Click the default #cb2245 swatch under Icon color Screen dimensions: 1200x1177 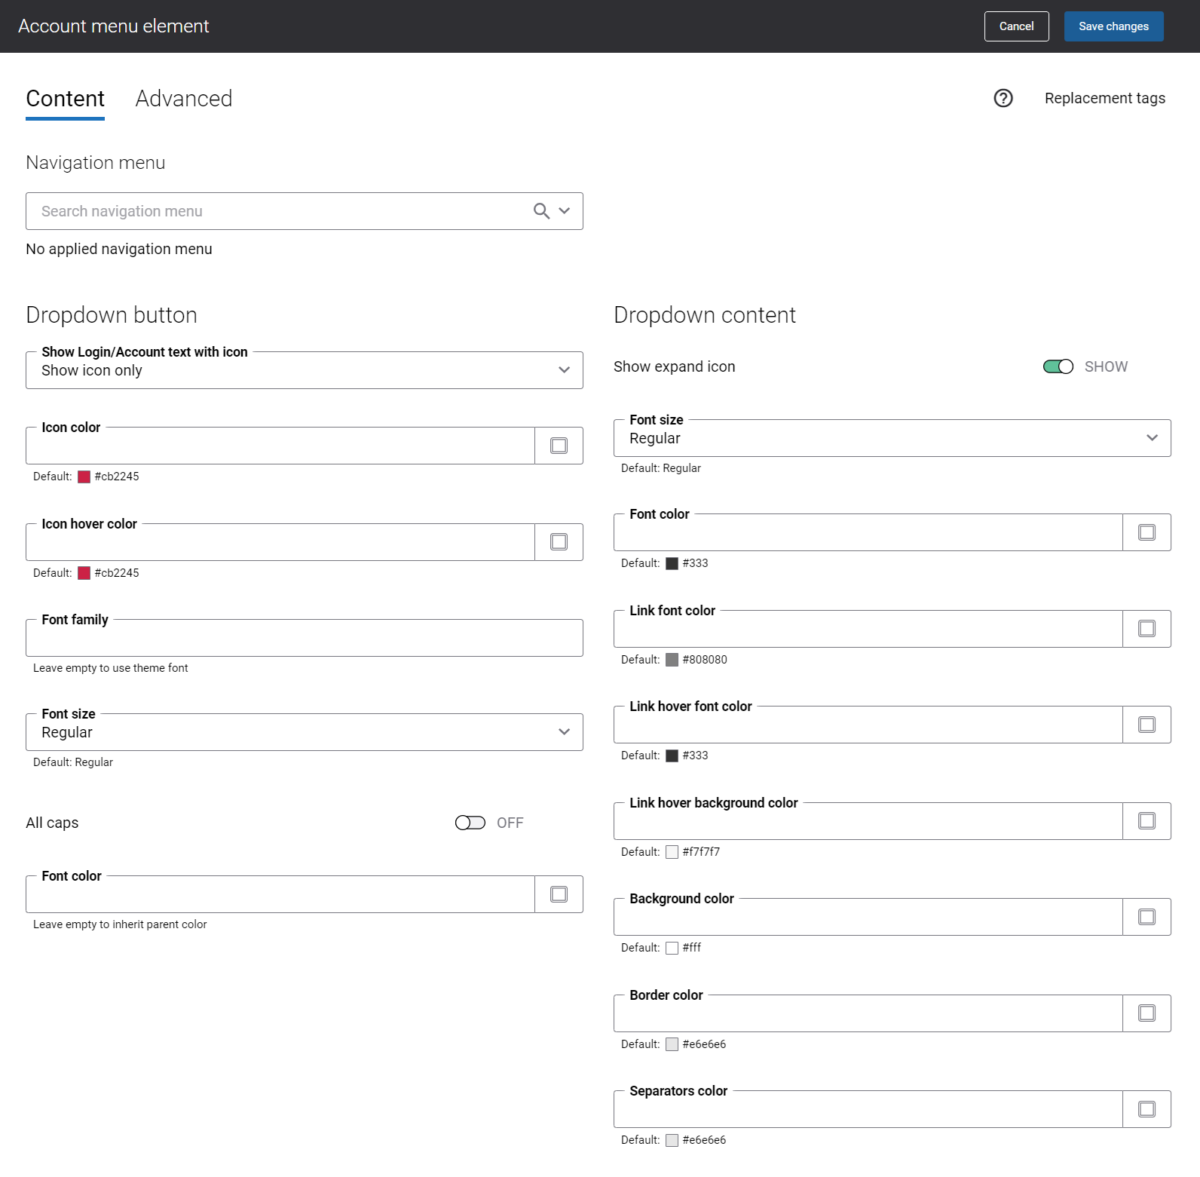pyautogui.click(x=84, y=477)
